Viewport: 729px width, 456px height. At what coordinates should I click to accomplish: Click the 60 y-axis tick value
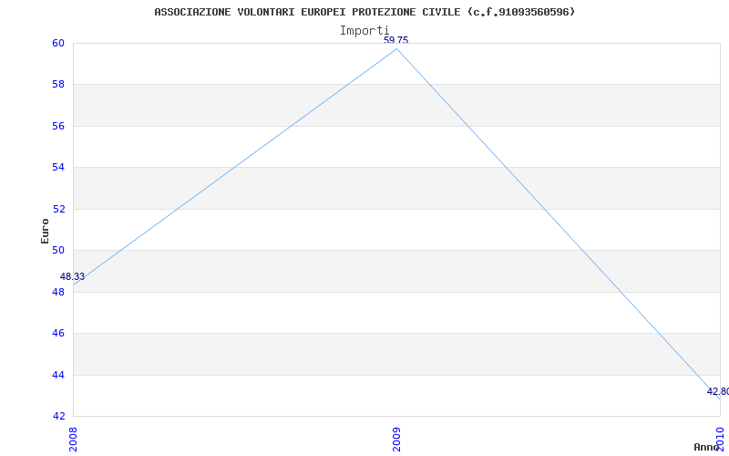click(57, 43)
